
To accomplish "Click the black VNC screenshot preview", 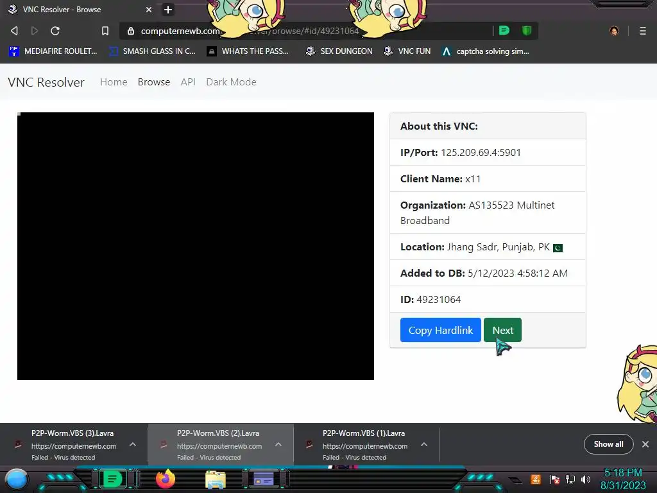I will 196,246.
